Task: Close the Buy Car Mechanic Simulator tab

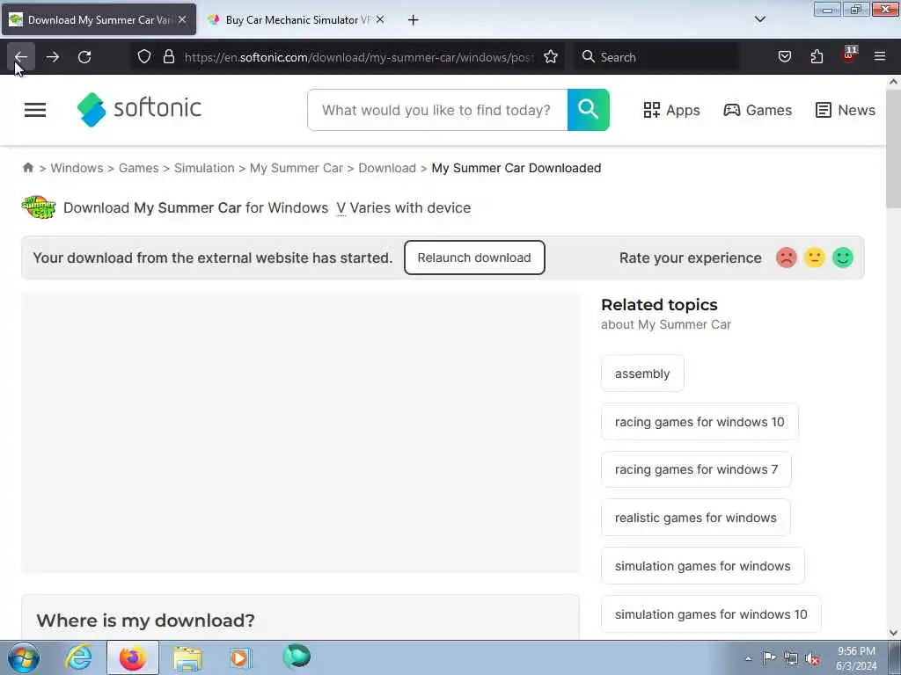Action: pyautogui.click(x=380, y=19)
